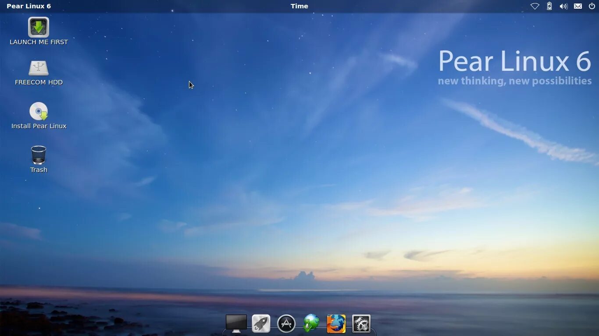Open system settings gear icon in dock
Screen dimensions: 599x336
(x=361, y=324)
